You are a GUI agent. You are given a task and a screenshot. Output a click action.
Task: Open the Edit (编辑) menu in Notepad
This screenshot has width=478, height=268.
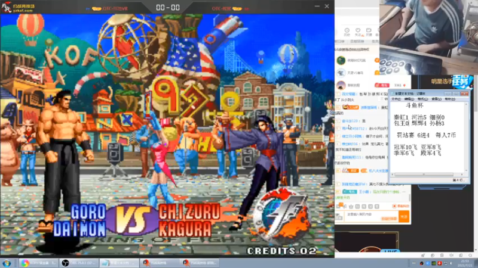(x=409, y=99)
